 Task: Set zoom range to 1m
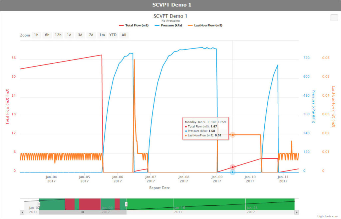pos(102,35)
